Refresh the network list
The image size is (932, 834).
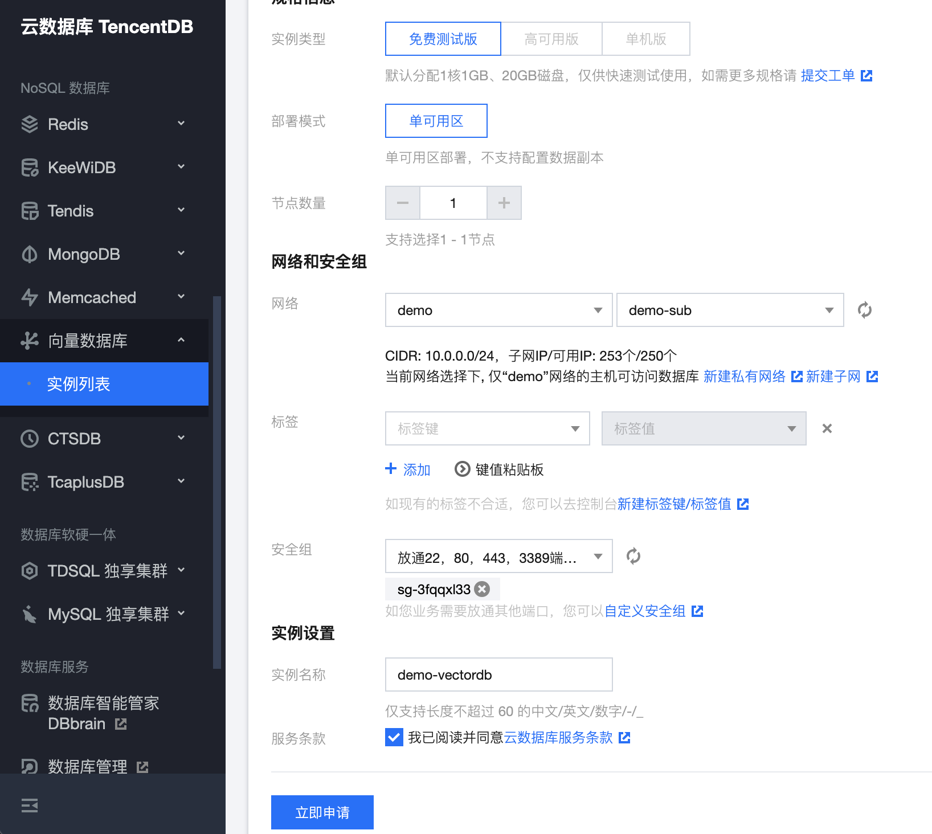coord(865,310)
